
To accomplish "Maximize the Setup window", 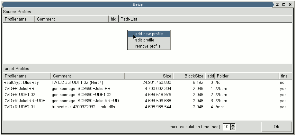I will pyautogui.click(x=284, y=4).
